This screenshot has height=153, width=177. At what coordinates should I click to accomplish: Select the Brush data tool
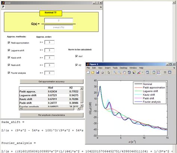coord(139,72)
